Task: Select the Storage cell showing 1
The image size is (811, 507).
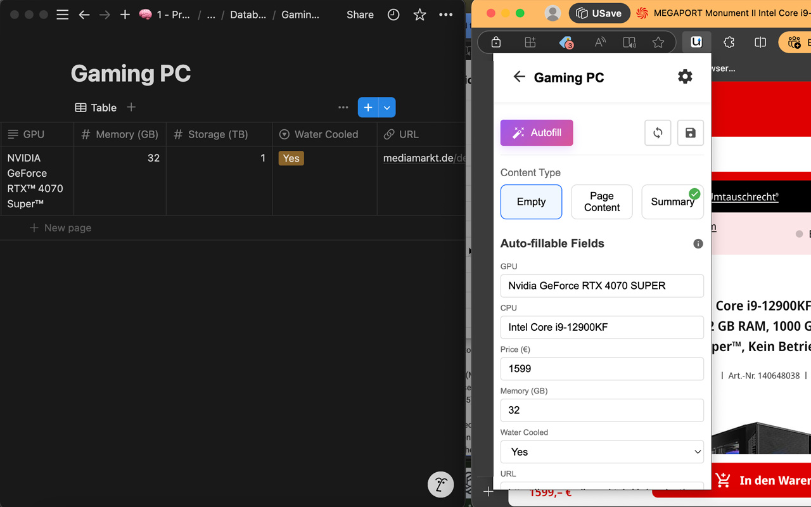Action: click(219, 181)
